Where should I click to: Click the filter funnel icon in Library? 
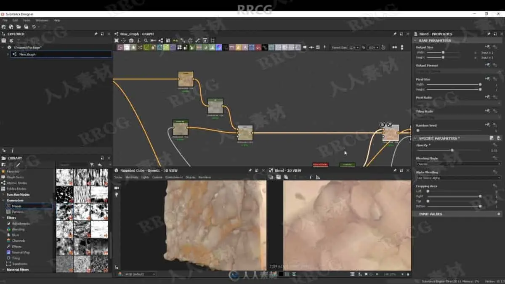(92, 165)
